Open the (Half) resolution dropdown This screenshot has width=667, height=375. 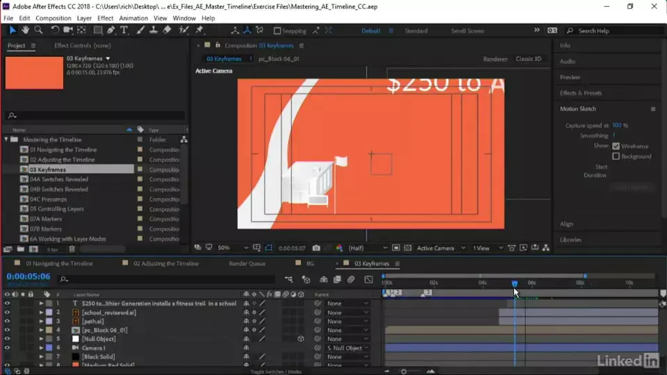click(x=368, y=248)
